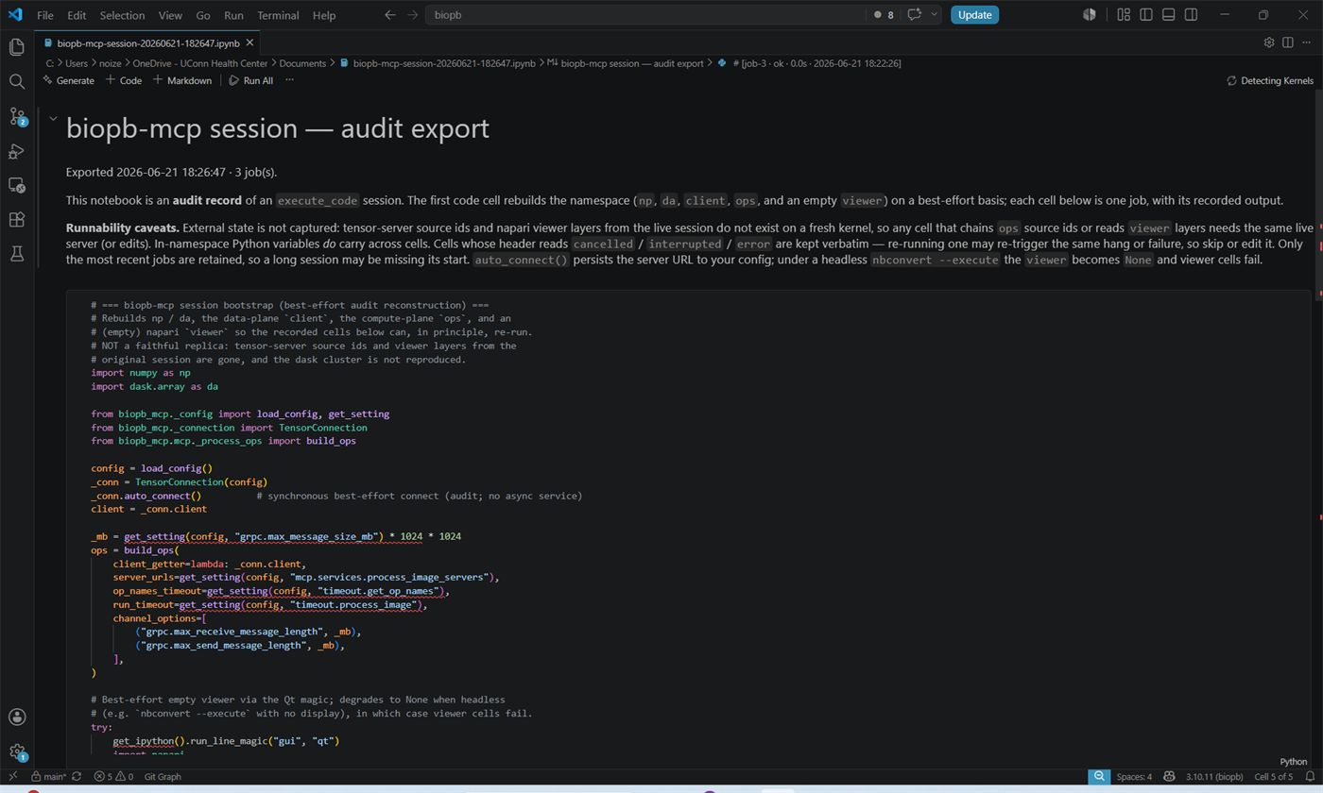Click the zoom magnifier in status bar

pyautogui.click(x=1098, y=777)
